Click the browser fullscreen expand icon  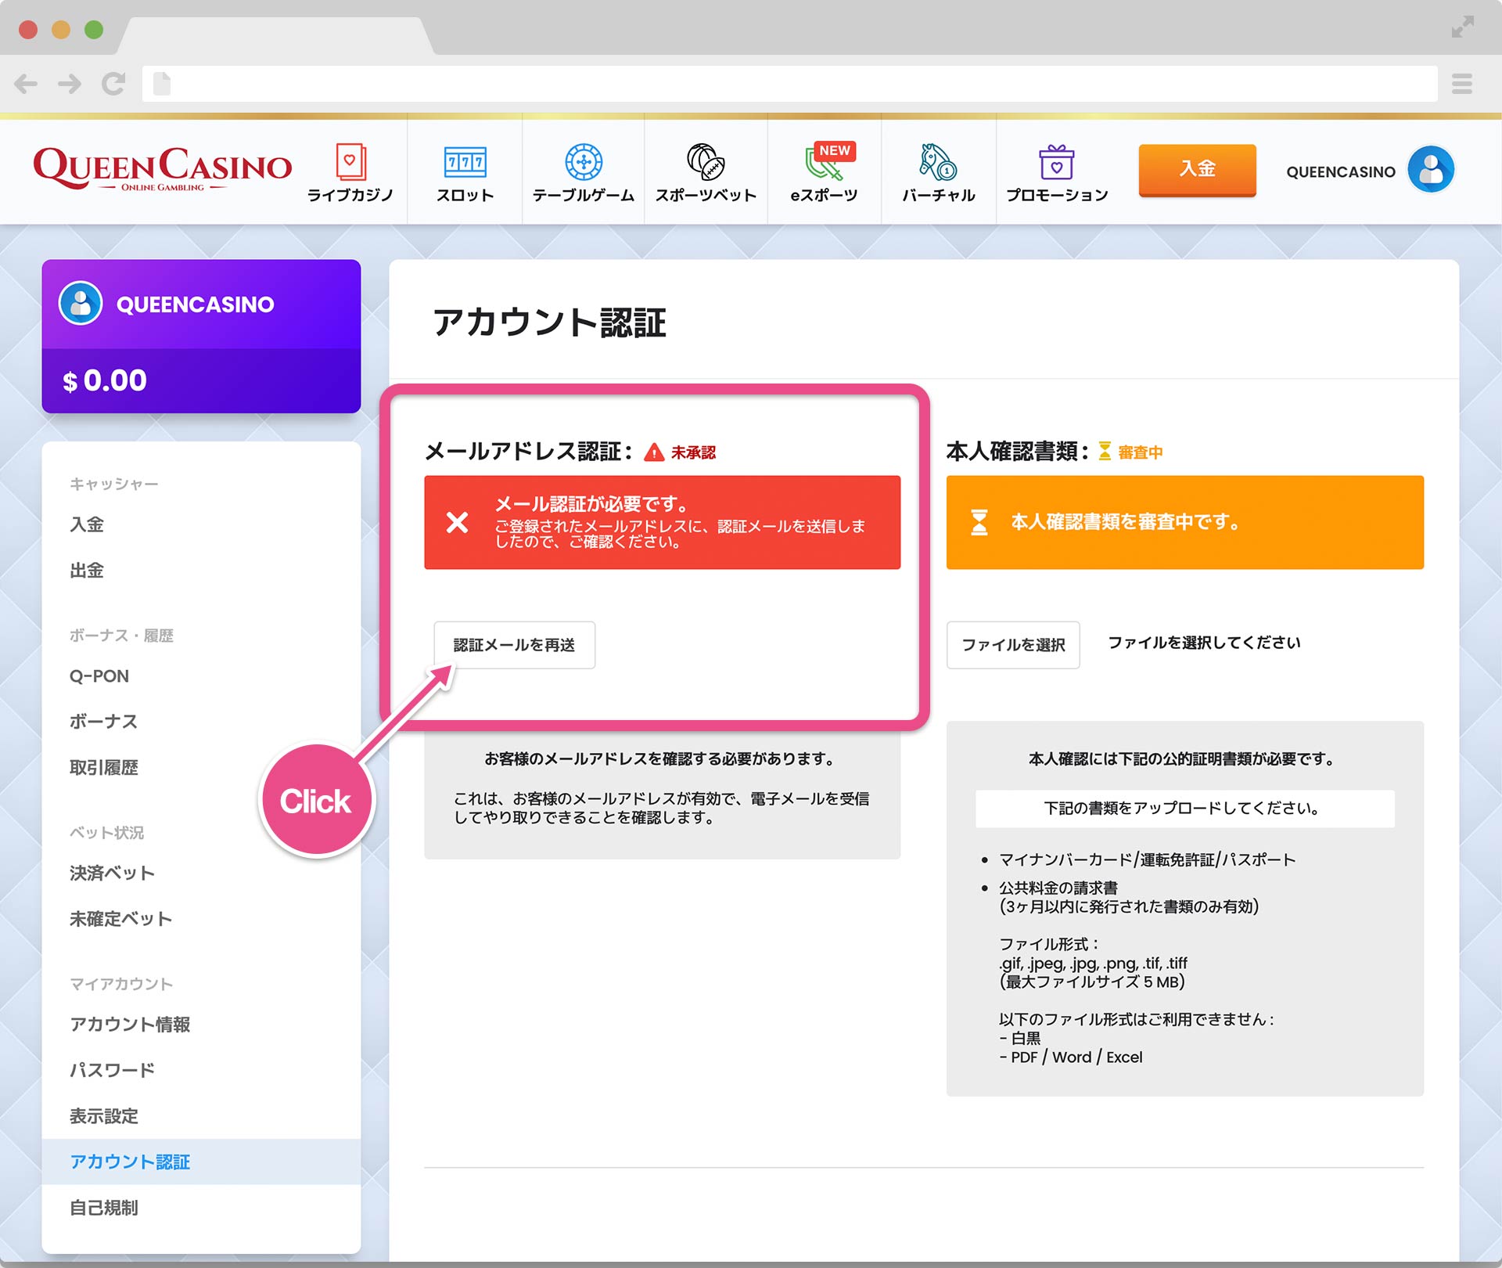pos(1462,27)
